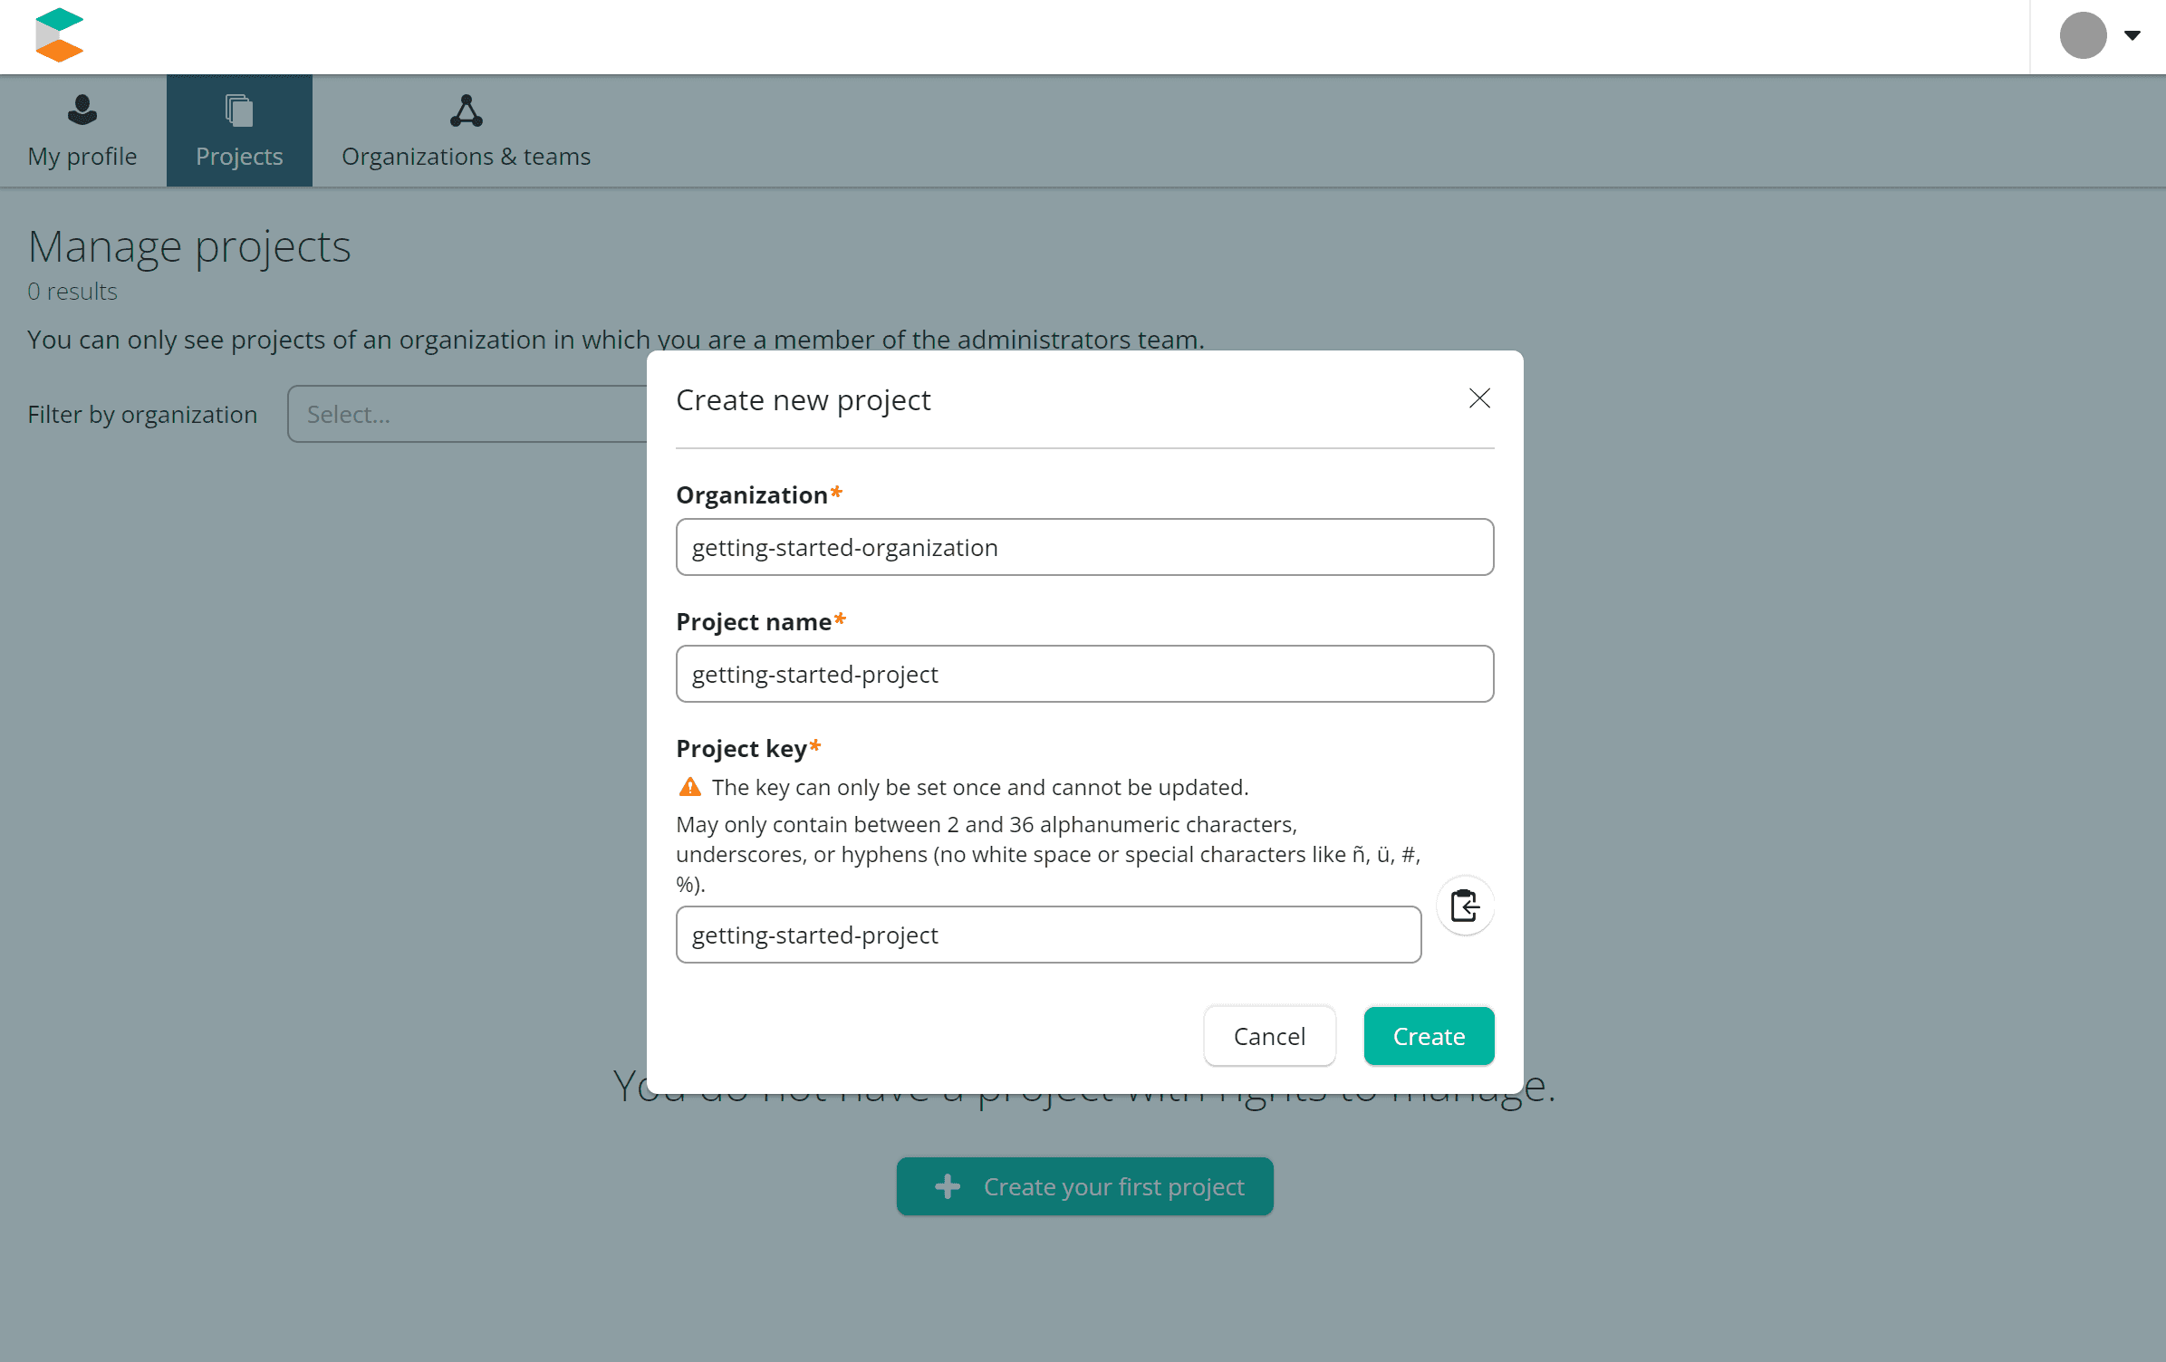Focus the Project key input field

pos(1048,935)
